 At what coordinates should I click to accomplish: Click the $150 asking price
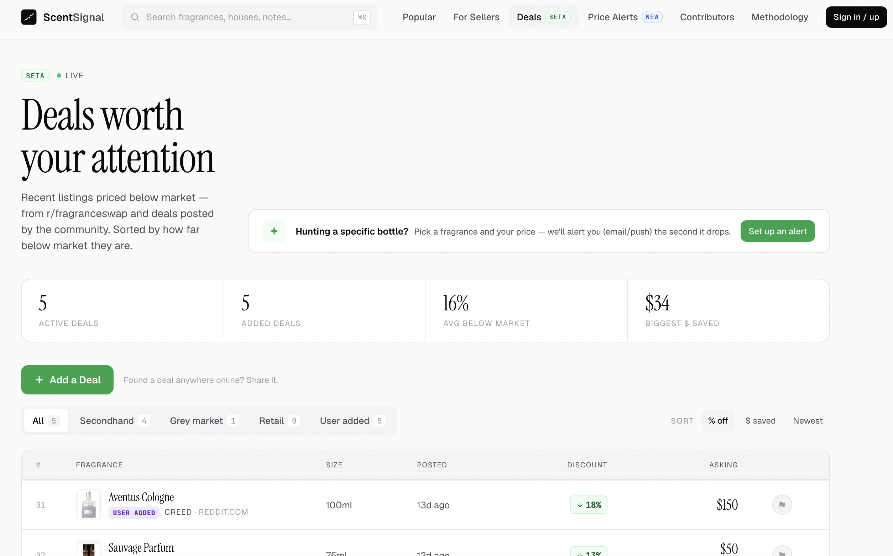click(727, 504)
